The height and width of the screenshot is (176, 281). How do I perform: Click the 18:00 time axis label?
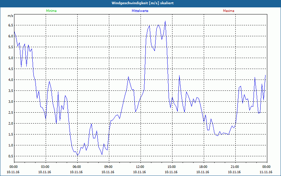pyautogui.click(x=204, y=167)
